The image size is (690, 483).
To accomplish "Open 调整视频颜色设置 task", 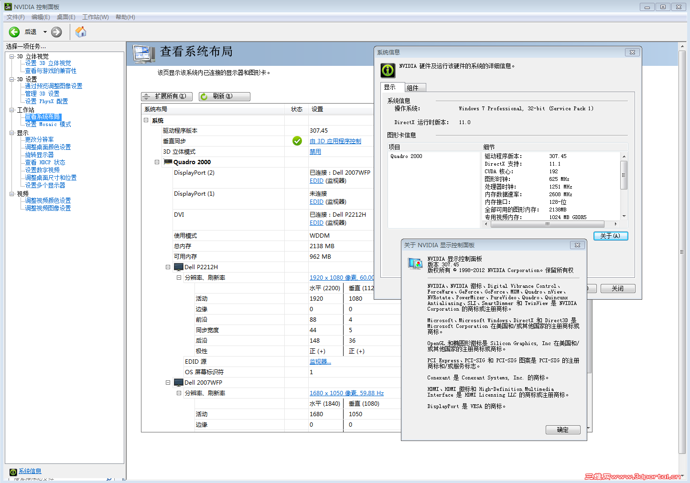I will [48, 200].
